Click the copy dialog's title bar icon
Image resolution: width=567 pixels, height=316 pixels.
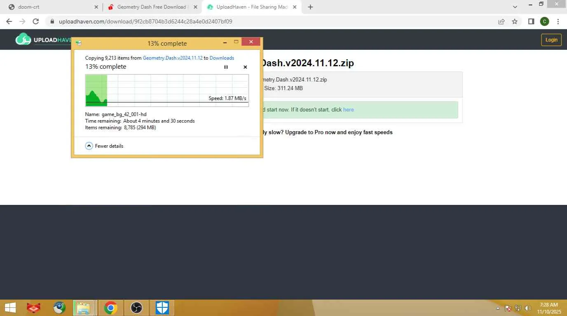[78, 43]
